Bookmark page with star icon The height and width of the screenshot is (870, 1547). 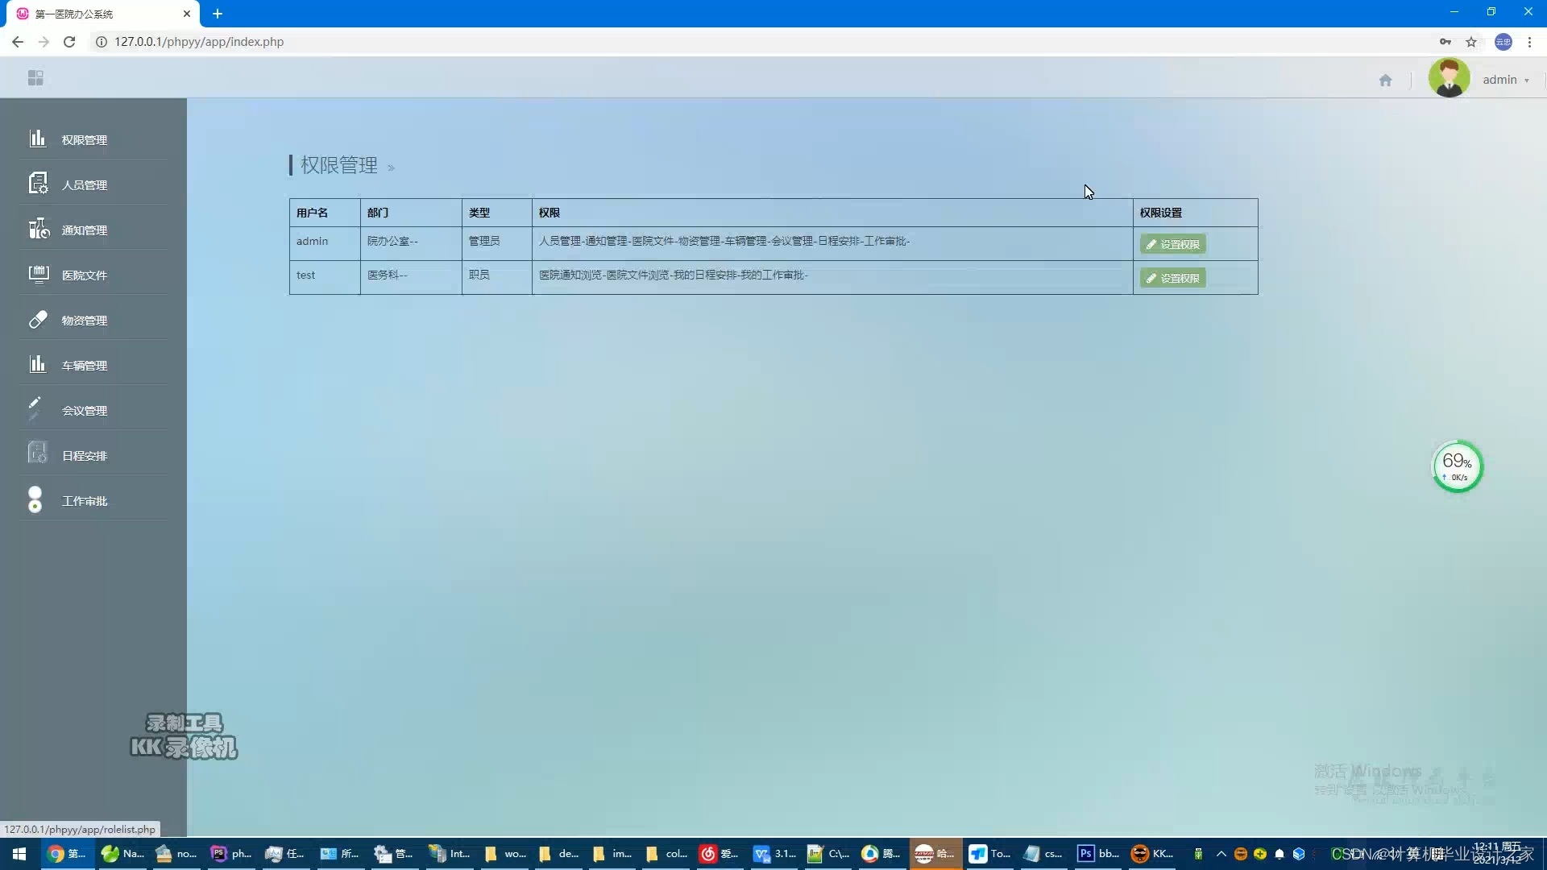point(1471,42)
